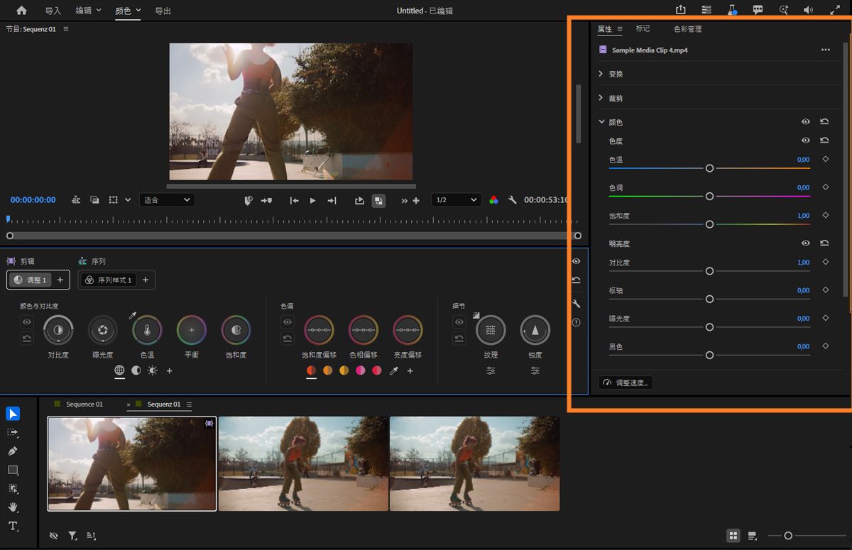Click the Home icon in top bar
This screenshot has width=852, height=550.
click(x=21, y=11)
